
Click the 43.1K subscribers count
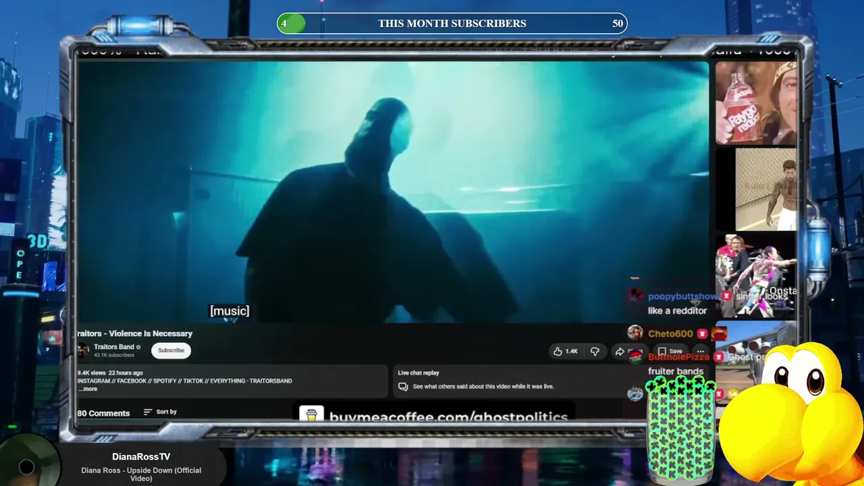tap(114, 355)
